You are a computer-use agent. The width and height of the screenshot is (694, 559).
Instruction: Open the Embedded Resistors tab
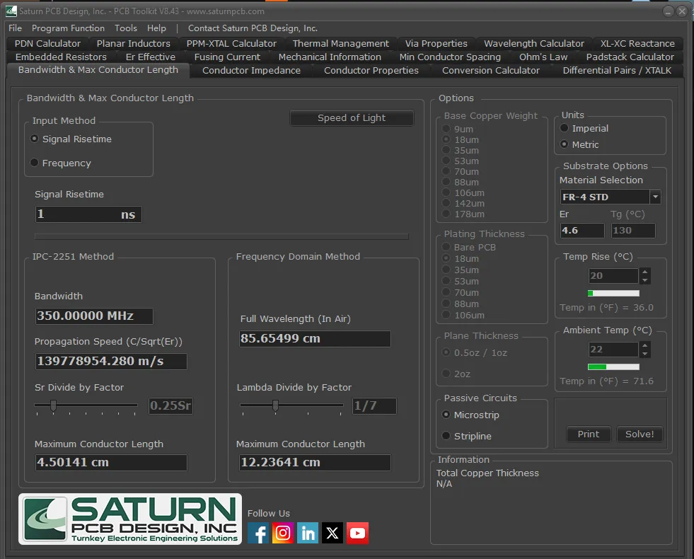pos(61,57)
